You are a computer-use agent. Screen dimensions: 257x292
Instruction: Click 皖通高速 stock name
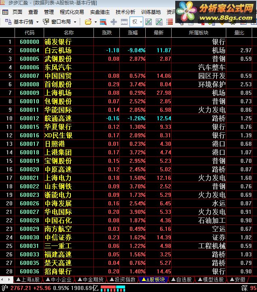click(x=58, y=118)
